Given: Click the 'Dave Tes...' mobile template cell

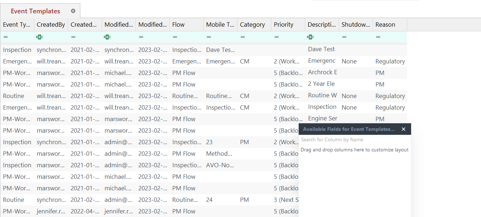Looking at the screenshot, I should [x=220, y=50].
